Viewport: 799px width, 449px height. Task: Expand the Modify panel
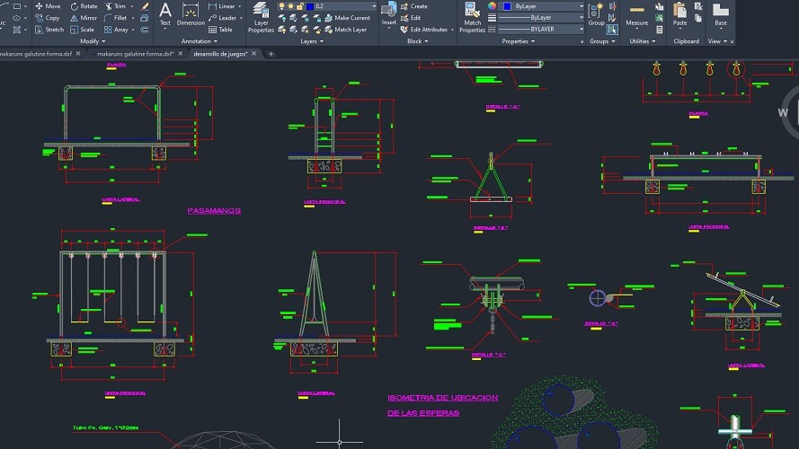93,41
